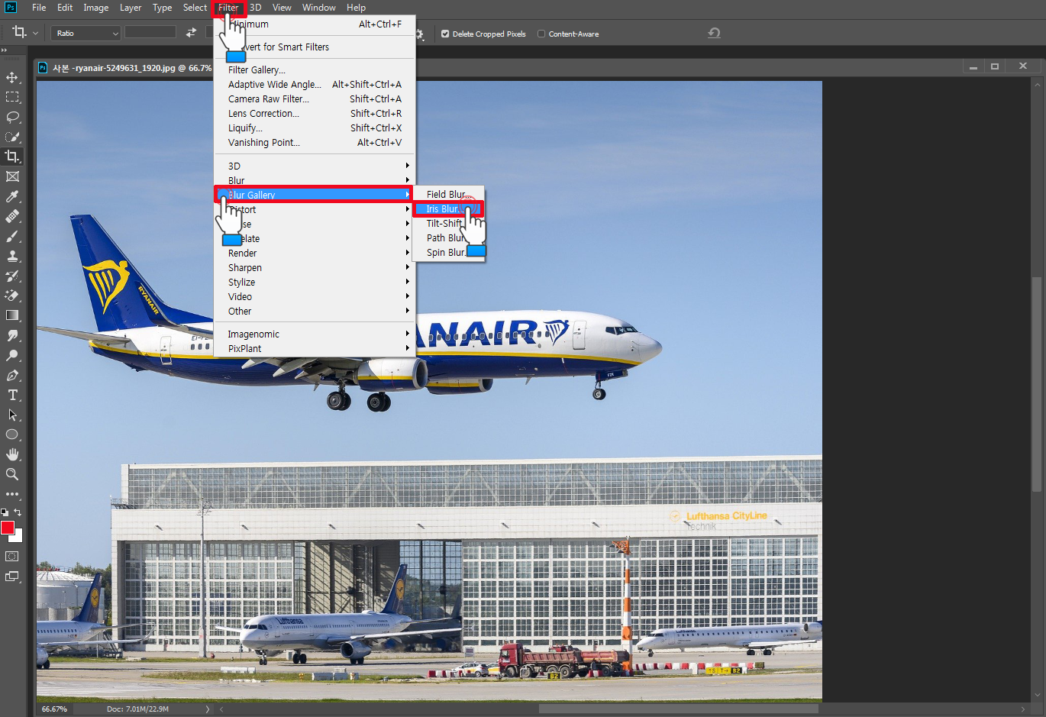Choose Camera Raw Filter
Image resolution: width=1046 pixels, height=717 pixels.
[x=315, y=99]
